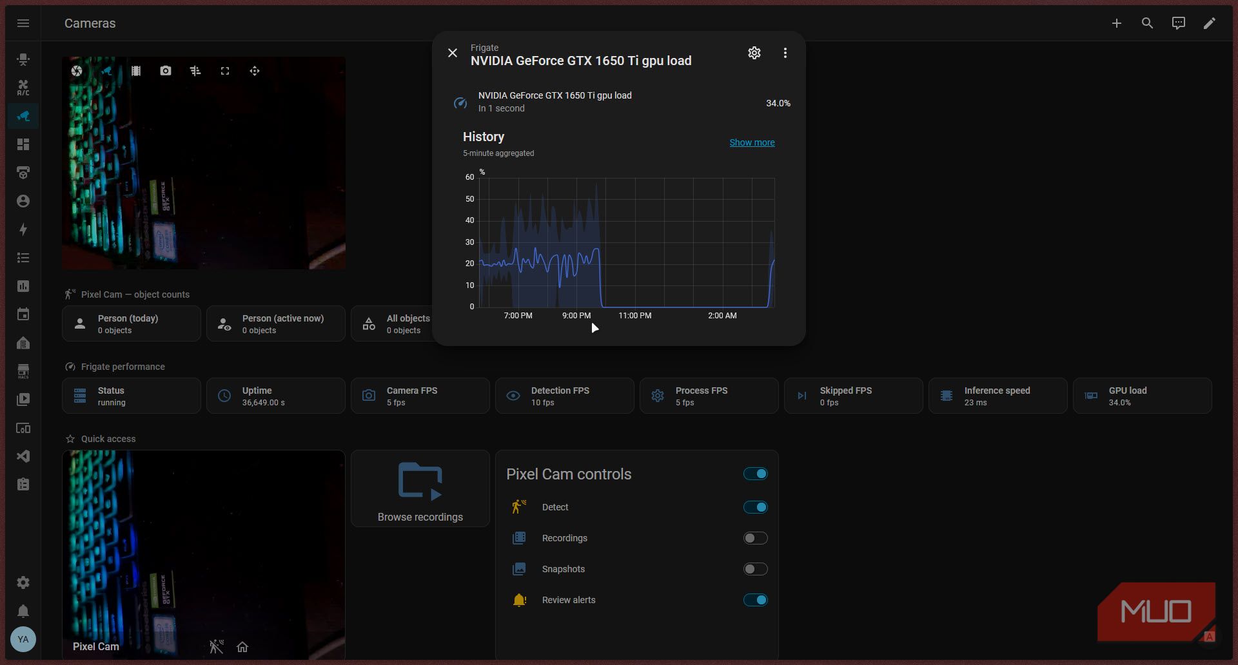
Task: Disable the Review alerts switch
Action: pyautogui.click(x=755, y=600)
